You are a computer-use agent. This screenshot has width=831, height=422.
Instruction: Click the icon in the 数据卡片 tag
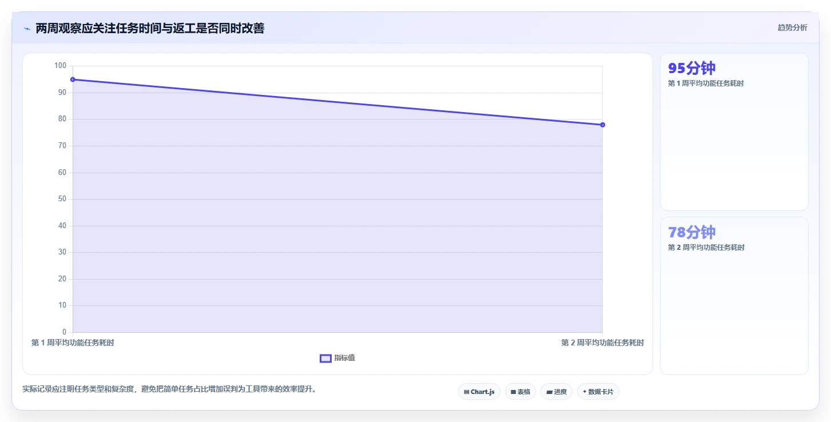pyautogui.click(x=585, y=392)
